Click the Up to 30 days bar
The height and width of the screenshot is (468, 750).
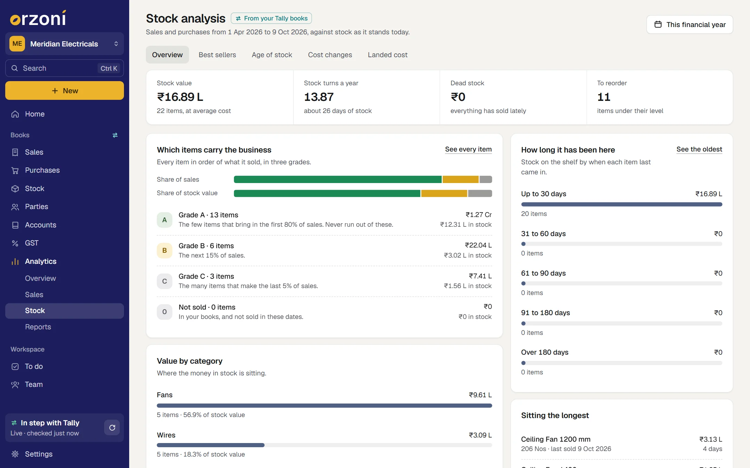pyautogui.click(x=622, y=205)
